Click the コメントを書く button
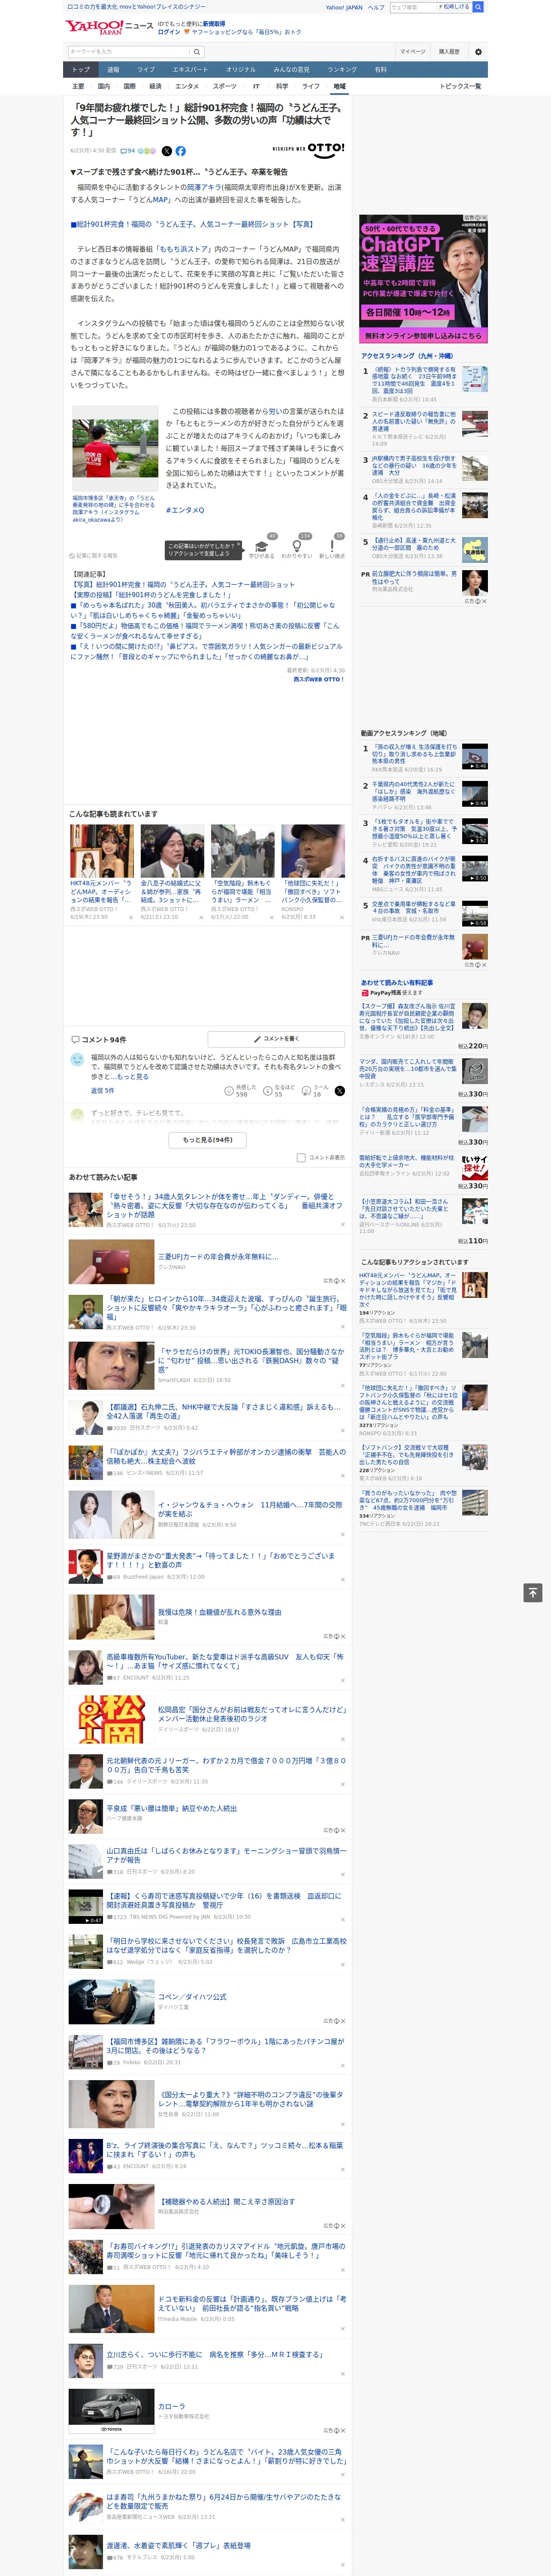The image size is (551, 2576). (x=277, y=1038)
